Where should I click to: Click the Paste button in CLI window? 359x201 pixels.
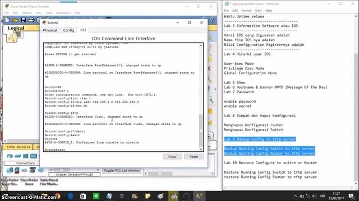[x=194, y=157]
